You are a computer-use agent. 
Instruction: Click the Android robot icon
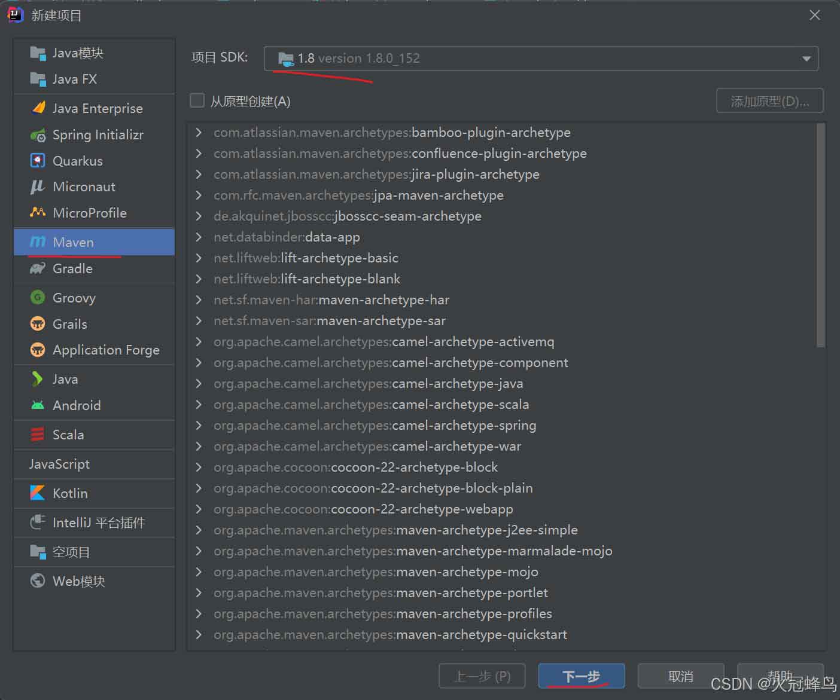[x=38, y=405]
